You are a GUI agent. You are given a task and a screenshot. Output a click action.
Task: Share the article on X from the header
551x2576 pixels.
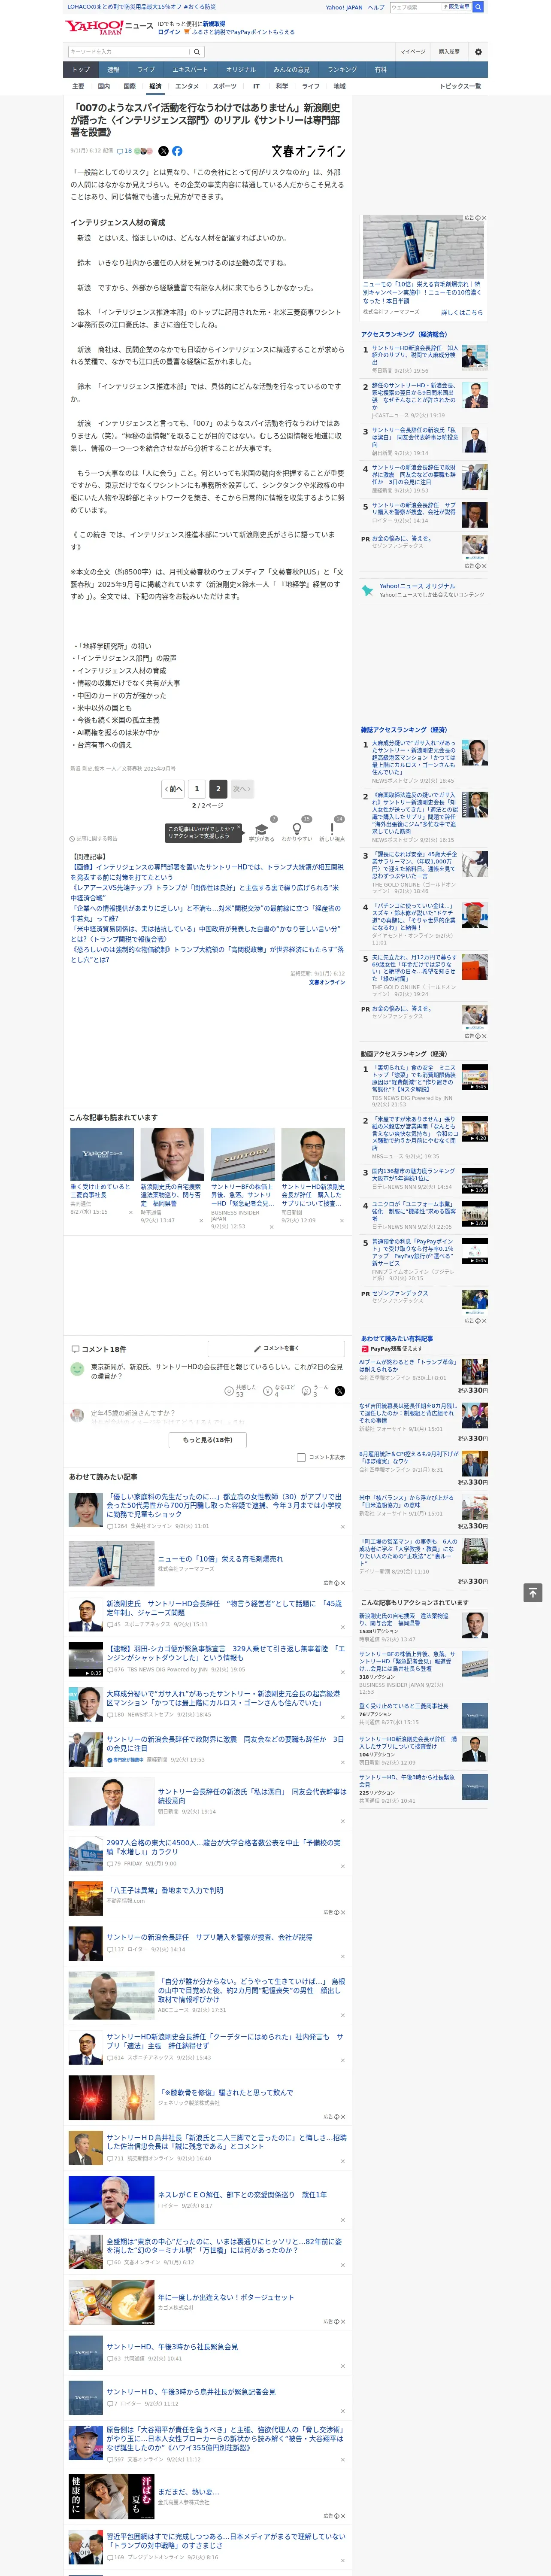[163, 151]
